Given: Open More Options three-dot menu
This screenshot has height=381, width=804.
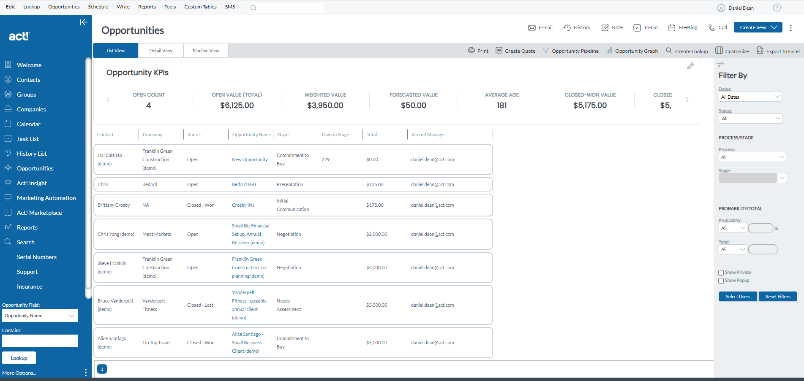Looking at the screenshot, I should pyautogui.click(x=86, y=373).
